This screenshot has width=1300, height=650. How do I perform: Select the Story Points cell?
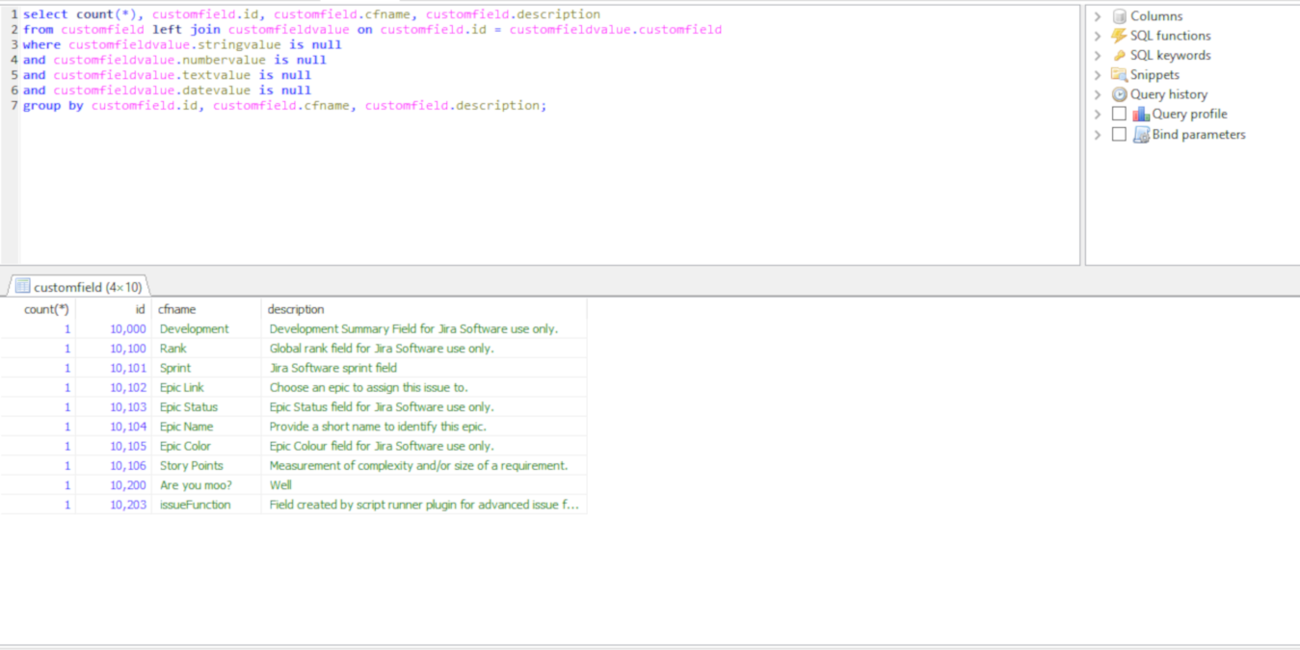(x=192, y=466)
